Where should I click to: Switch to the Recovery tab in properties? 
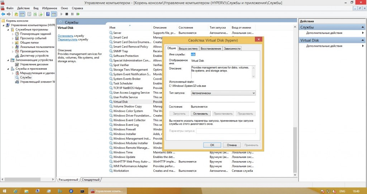click(210, 49)
